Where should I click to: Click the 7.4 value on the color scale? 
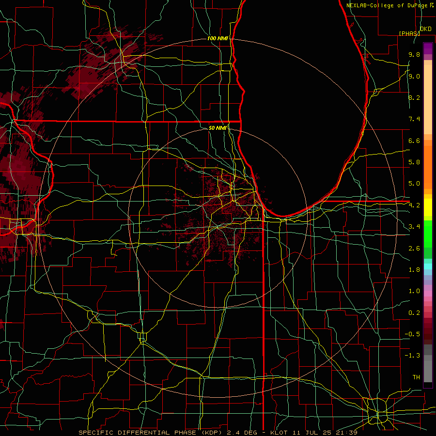pos(414,119)
